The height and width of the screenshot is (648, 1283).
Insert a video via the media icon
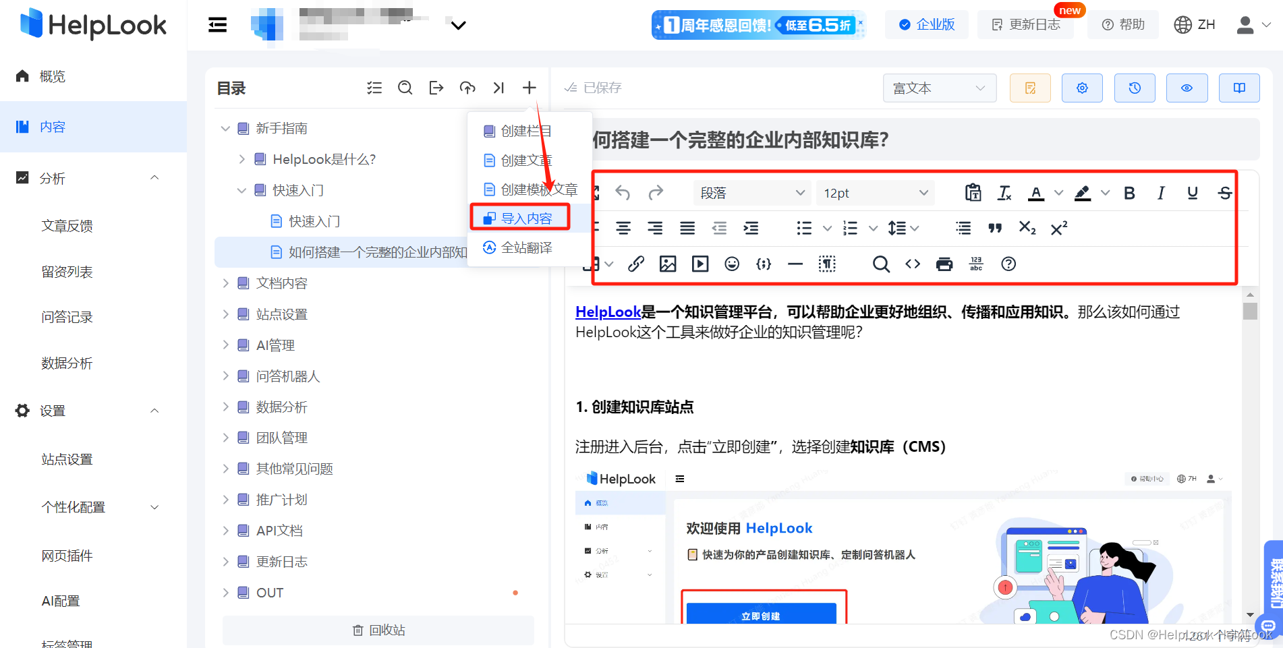700,264
